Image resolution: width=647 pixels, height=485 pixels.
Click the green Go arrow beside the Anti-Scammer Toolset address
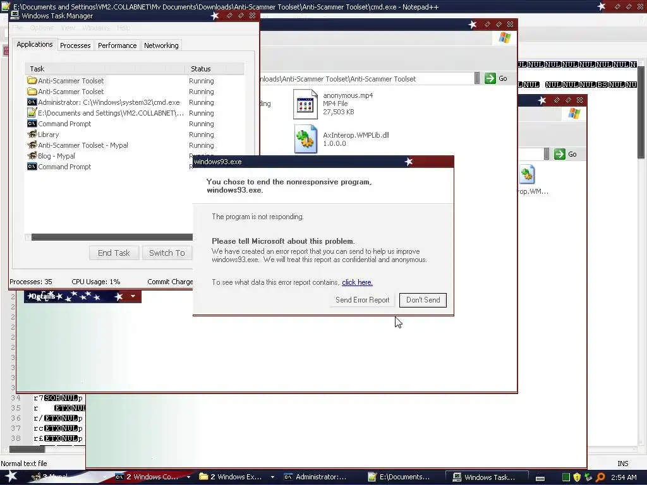(x=490, y=78)
